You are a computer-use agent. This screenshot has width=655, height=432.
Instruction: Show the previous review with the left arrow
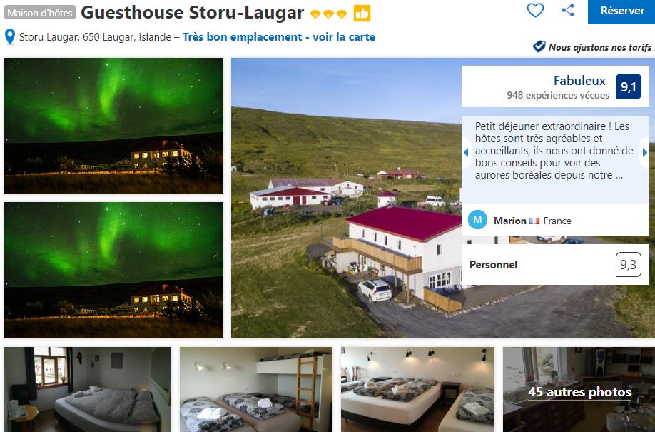[466, 153]
